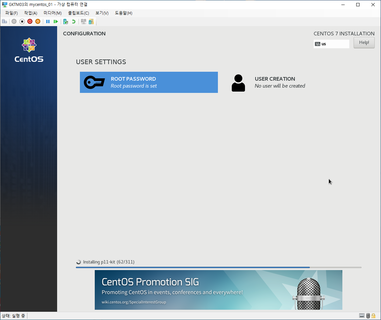Screen dimensions: 381x320
Task: Save VM state with the orange power icon
Action: tap(38, 21)
